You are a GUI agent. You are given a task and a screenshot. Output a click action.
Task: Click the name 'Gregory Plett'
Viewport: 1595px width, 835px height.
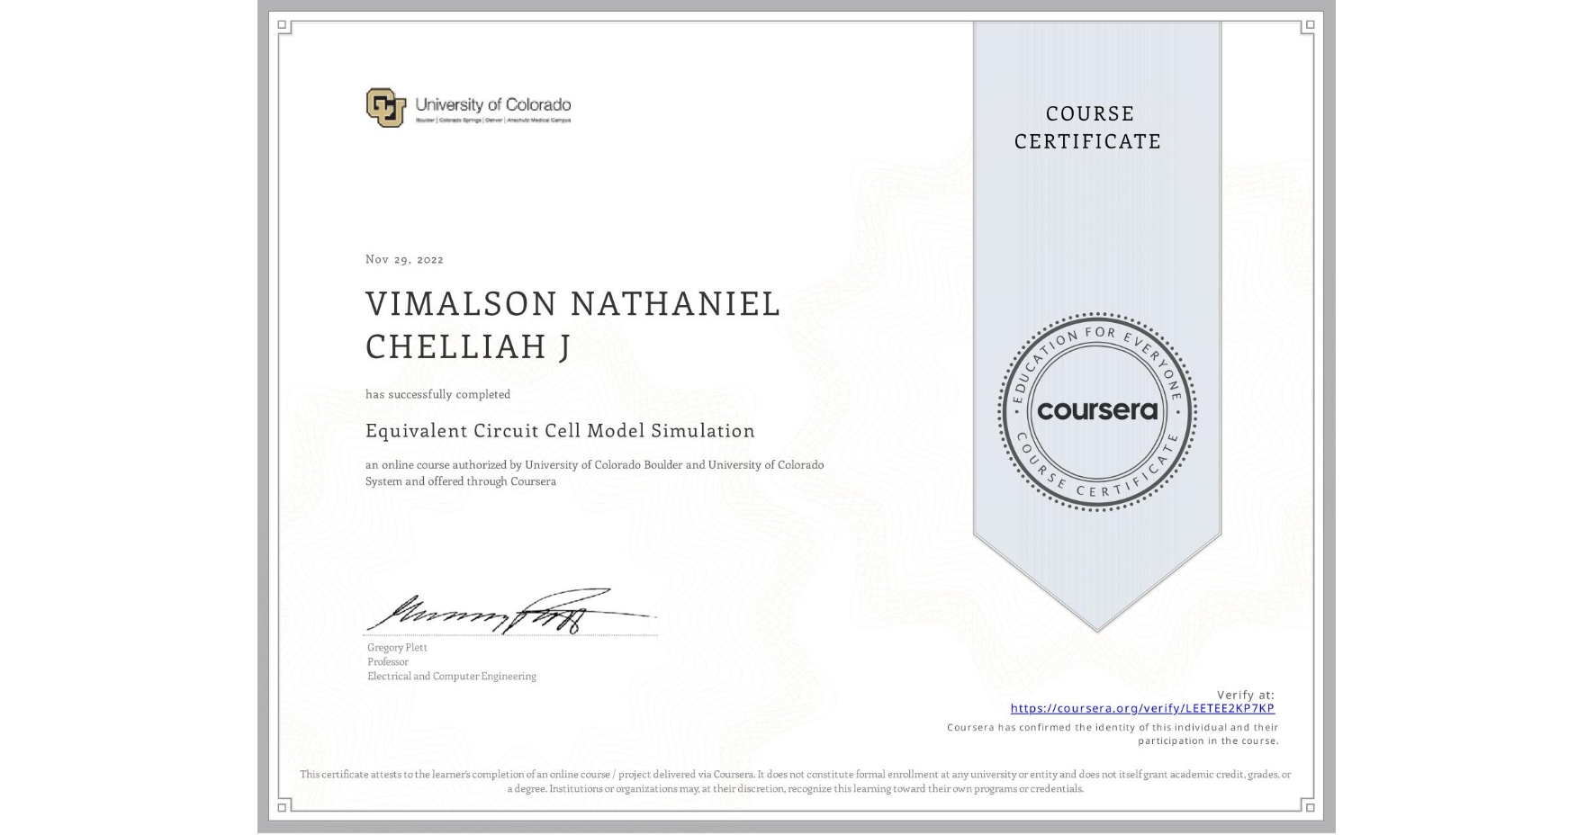point(397,647)
